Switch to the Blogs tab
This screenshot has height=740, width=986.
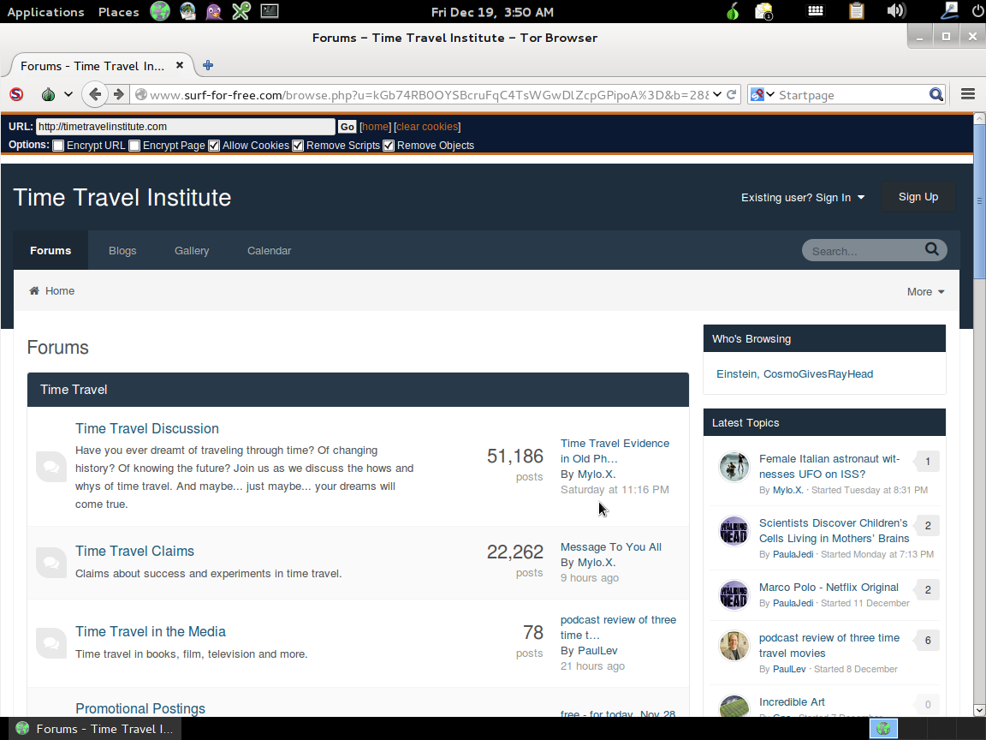(122, 250)
